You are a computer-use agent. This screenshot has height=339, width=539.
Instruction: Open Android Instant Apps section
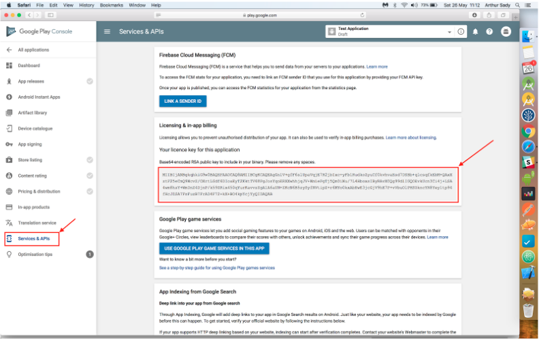39,97
